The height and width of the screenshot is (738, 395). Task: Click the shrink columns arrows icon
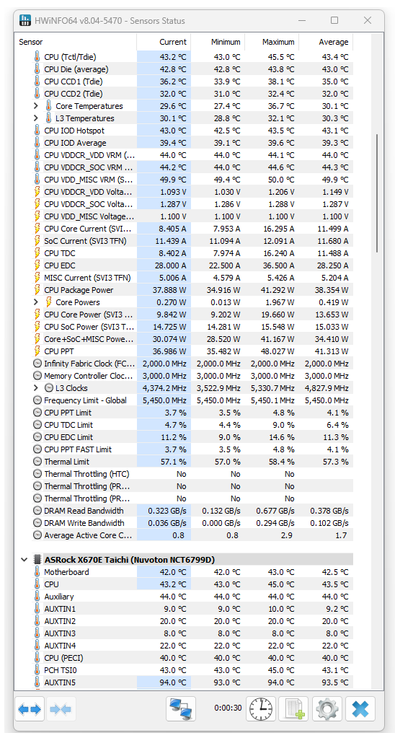coord(61,709)
